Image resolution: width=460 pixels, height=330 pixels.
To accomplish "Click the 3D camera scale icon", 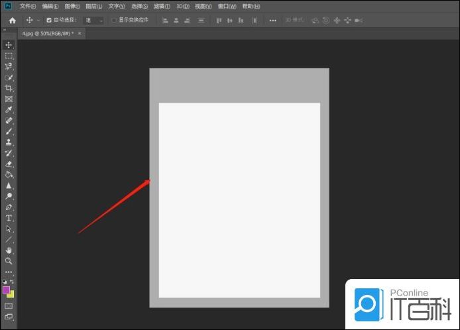I will tap(359, 21).
